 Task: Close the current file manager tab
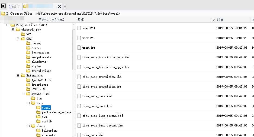(59, 7)
